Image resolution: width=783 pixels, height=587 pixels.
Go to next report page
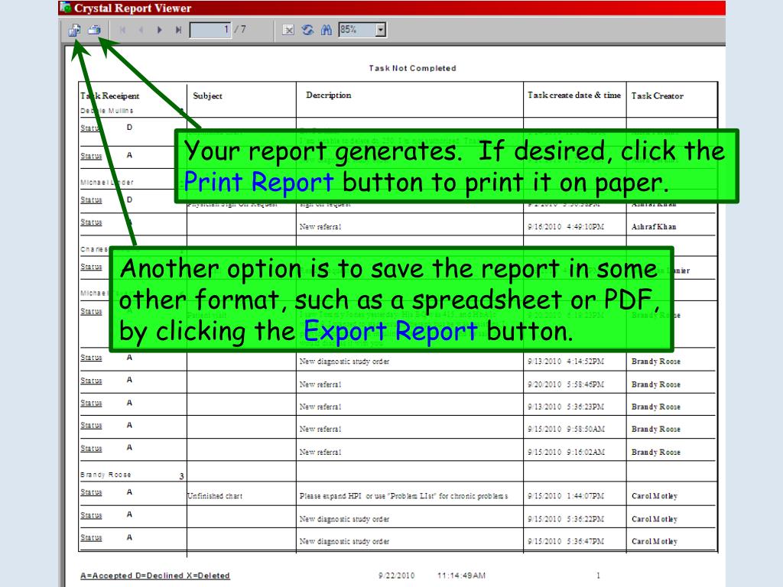click(159, 30)
